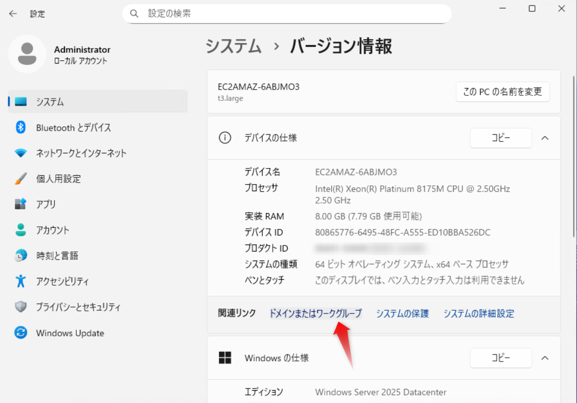Collapse the Windows の仕様 section chevron
This screenshot has width=577, height=403.
(x=545, y=358)
